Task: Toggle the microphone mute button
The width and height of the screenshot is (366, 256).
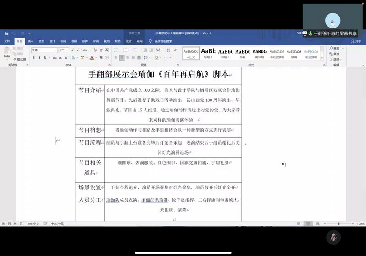Action: click(333, 237)
